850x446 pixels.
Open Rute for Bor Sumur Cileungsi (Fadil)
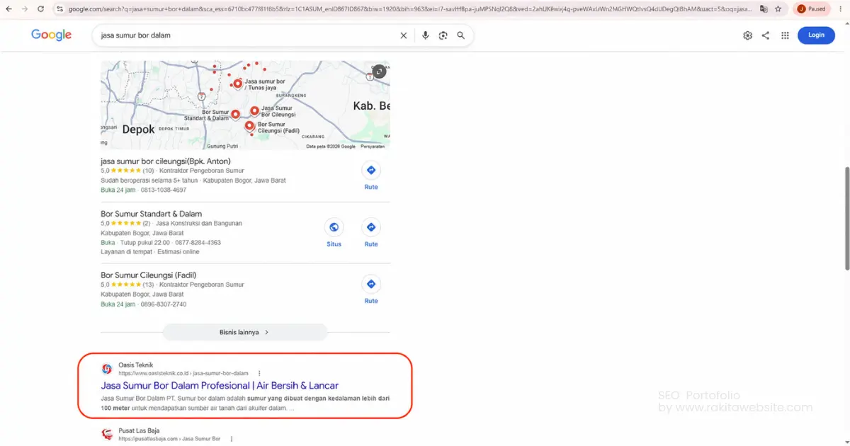[371, 290]
